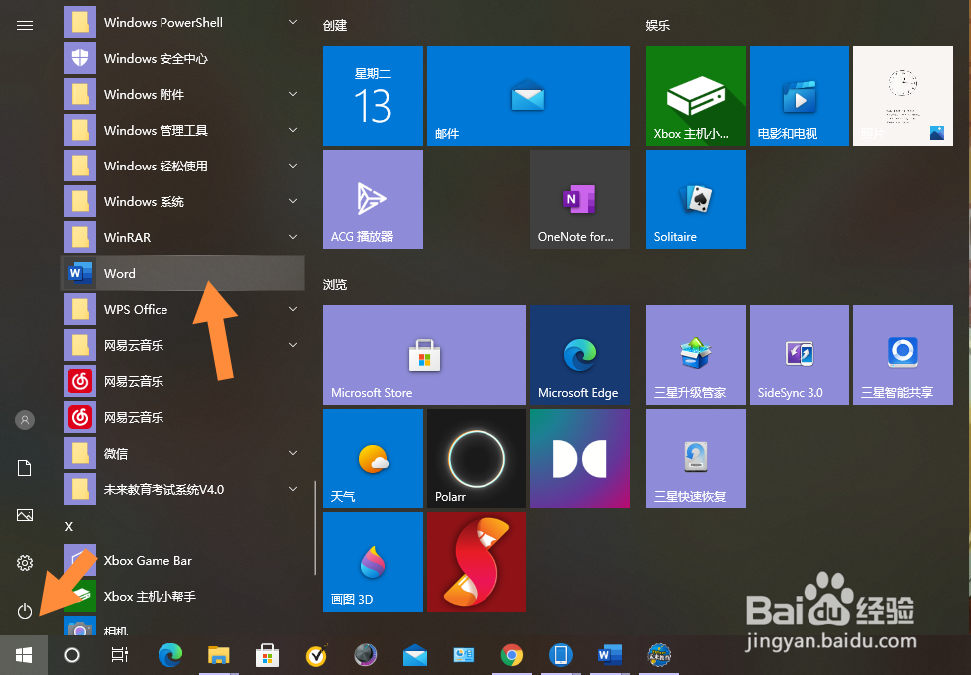Screen dimensions: 971x675
Task: Expand the Start hamburger menu
Action: (x=25, y=25)
